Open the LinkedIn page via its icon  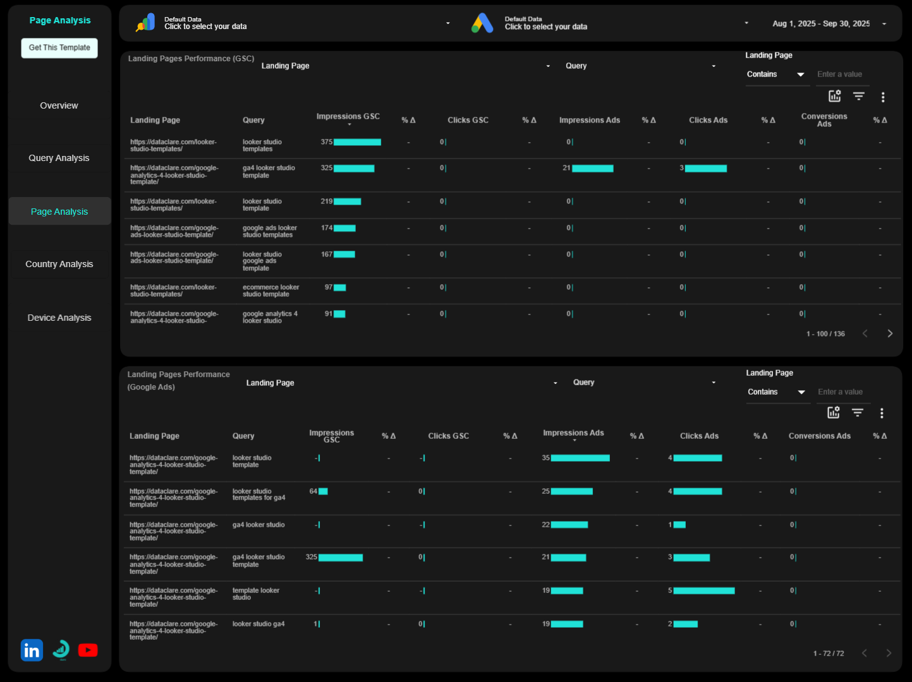point(32,650)
